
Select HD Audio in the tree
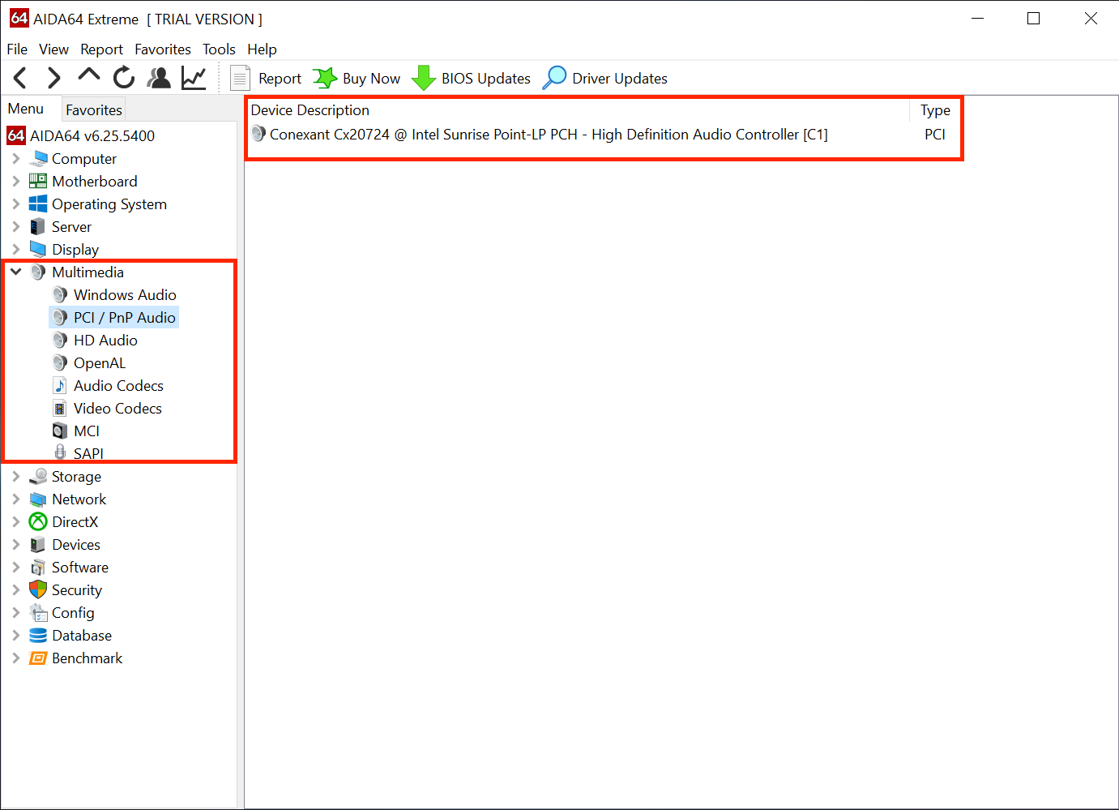point(105,341)
